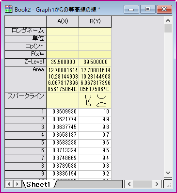Select Z-Level cell 39.500000 in column B
This screenshot has width=177, height=193.
click(95, 62)
